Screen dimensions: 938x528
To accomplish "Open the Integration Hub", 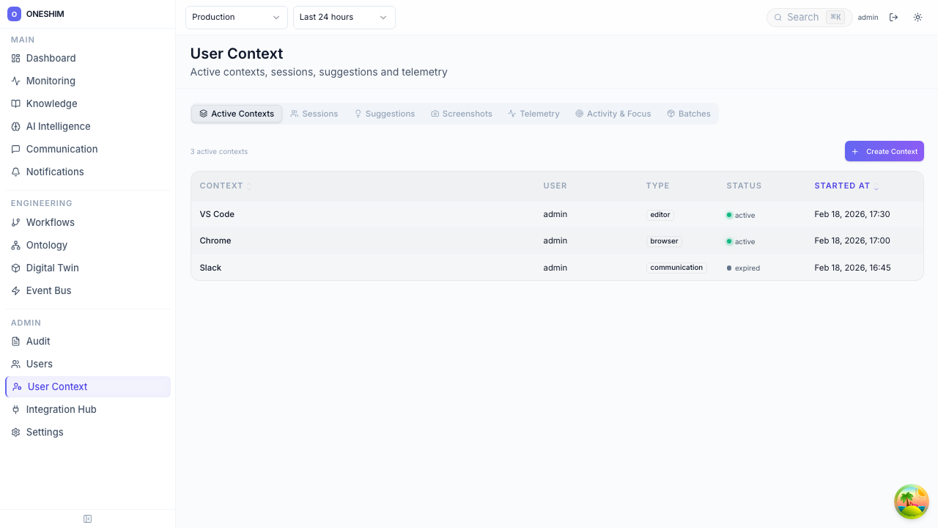I will (61, 409).
